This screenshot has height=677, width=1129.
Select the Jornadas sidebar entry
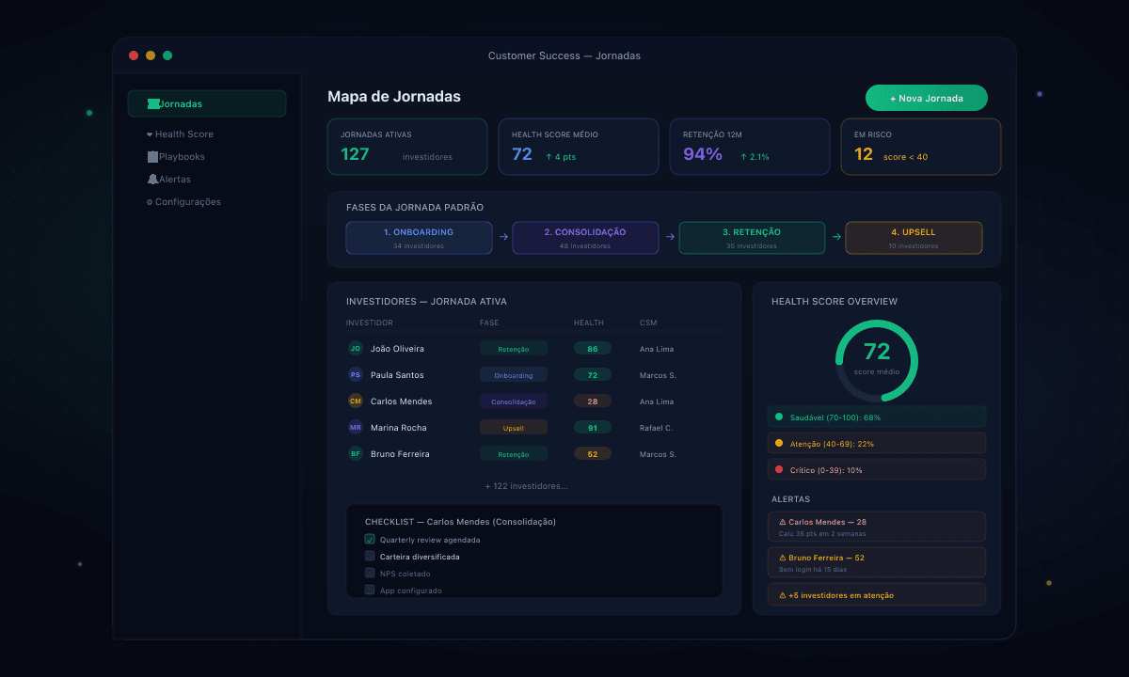(x=207, y=103)
